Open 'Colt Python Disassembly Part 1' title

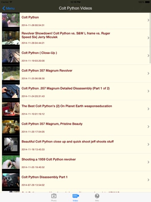(x=44, y=177)
